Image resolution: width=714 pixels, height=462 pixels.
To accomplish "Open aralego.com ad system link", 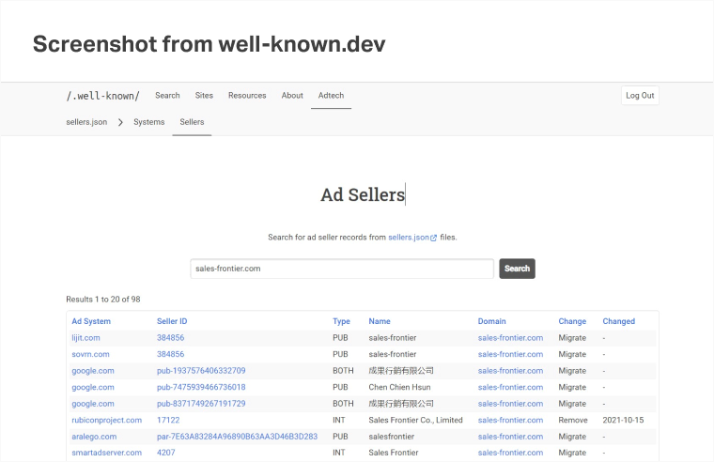I will click(x=94, y=436).
